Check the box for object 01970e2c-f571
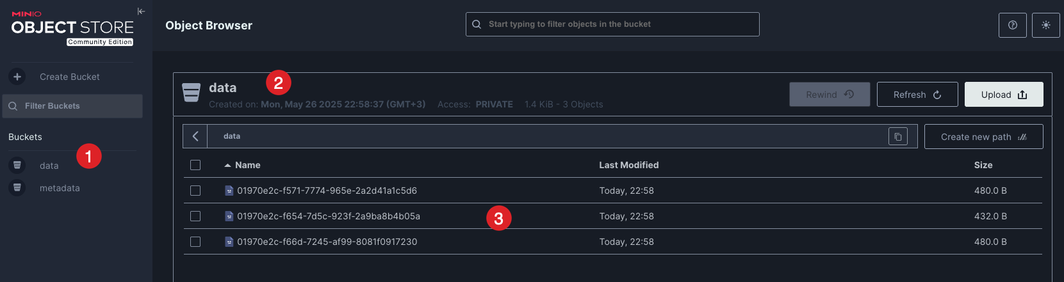Screen dimensions: 1064x282 [x=195, y=191]
